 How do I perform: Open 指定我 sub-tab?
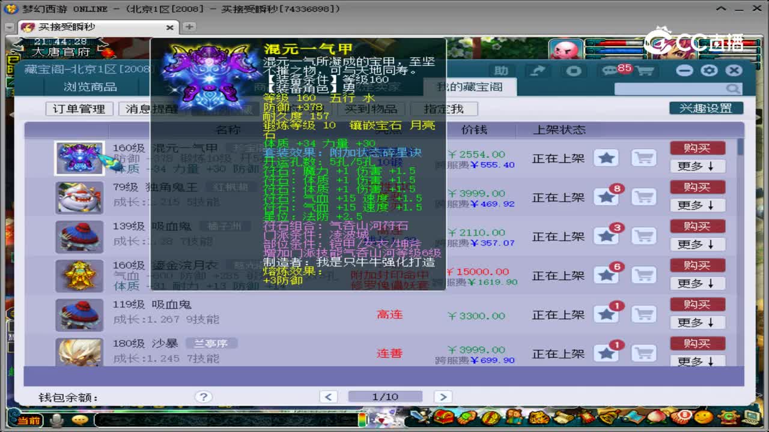[x=443, y=109]
